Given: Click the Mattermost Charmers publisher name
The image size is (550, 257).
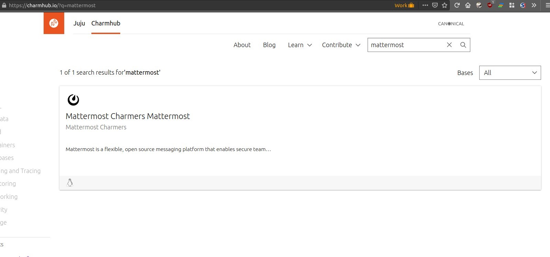Looking at the screenshot, I should 96,127.
